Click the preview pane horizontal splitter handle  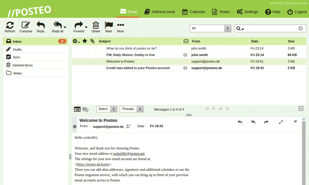(189, 115)
